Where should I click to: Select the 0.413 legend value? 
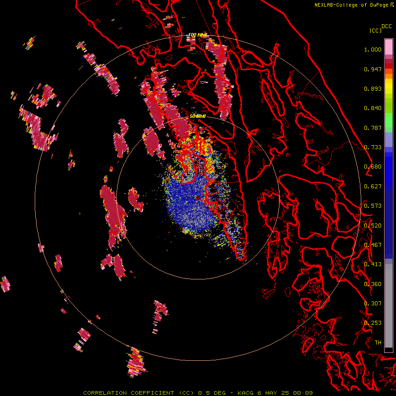click(373, 264)
